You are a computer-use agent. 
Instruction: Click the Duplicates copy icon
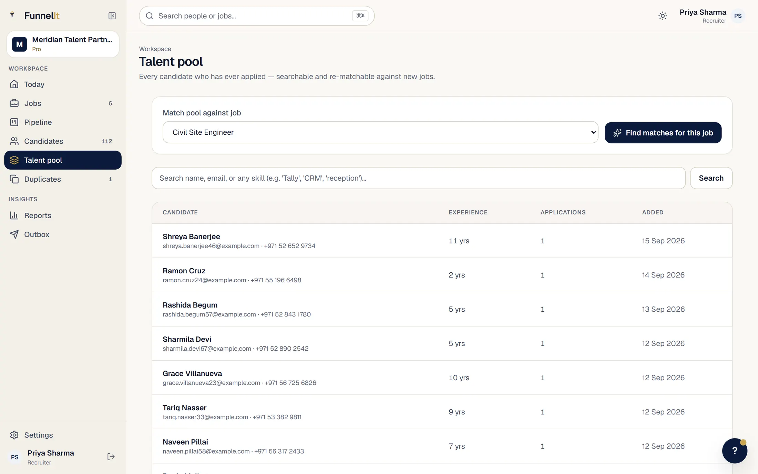14,179
